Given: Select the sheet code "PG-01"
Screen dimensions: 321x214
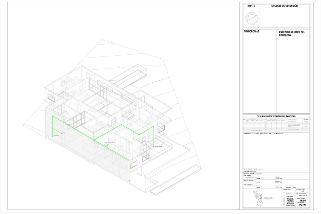Looking at the screenshot, I should tap(302, 205).
